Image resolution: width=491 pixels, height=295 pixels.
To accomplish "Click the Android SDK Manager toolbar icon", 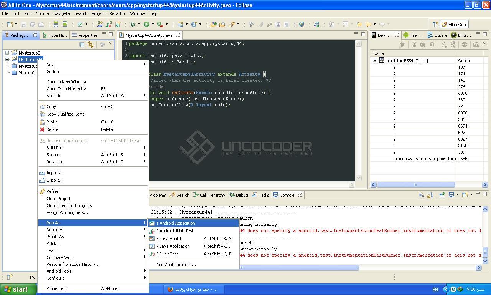I will (56, 24).
